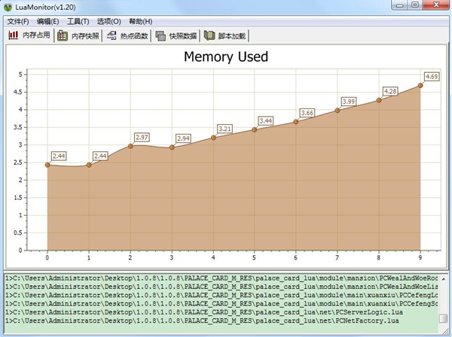Select the 内存占用 toolbar label
This screenshot has height=337, width=452.
(36, 35)
